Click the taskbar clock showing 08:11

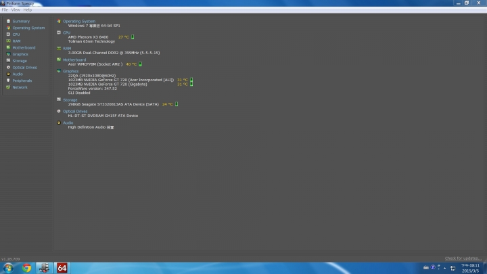click(470, 268)
